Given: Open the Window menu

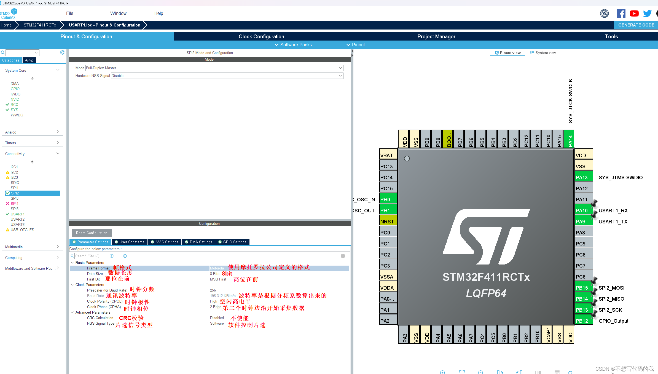Looking at the screenshot, I should pos(118,13).
